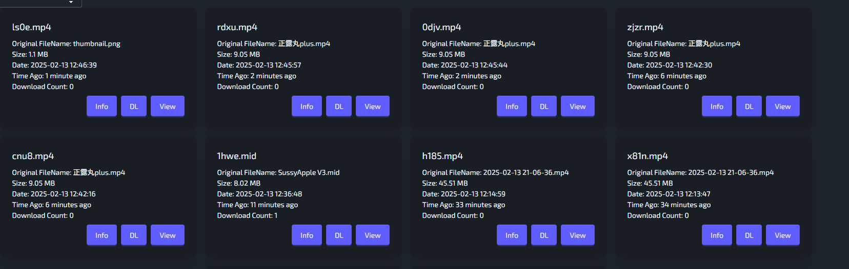Click the 1hwe.mid file title
849x269 pixels.
(236, 156)
